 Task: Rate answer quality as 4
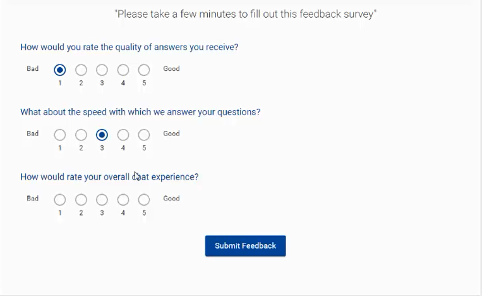tap(123, 70)
